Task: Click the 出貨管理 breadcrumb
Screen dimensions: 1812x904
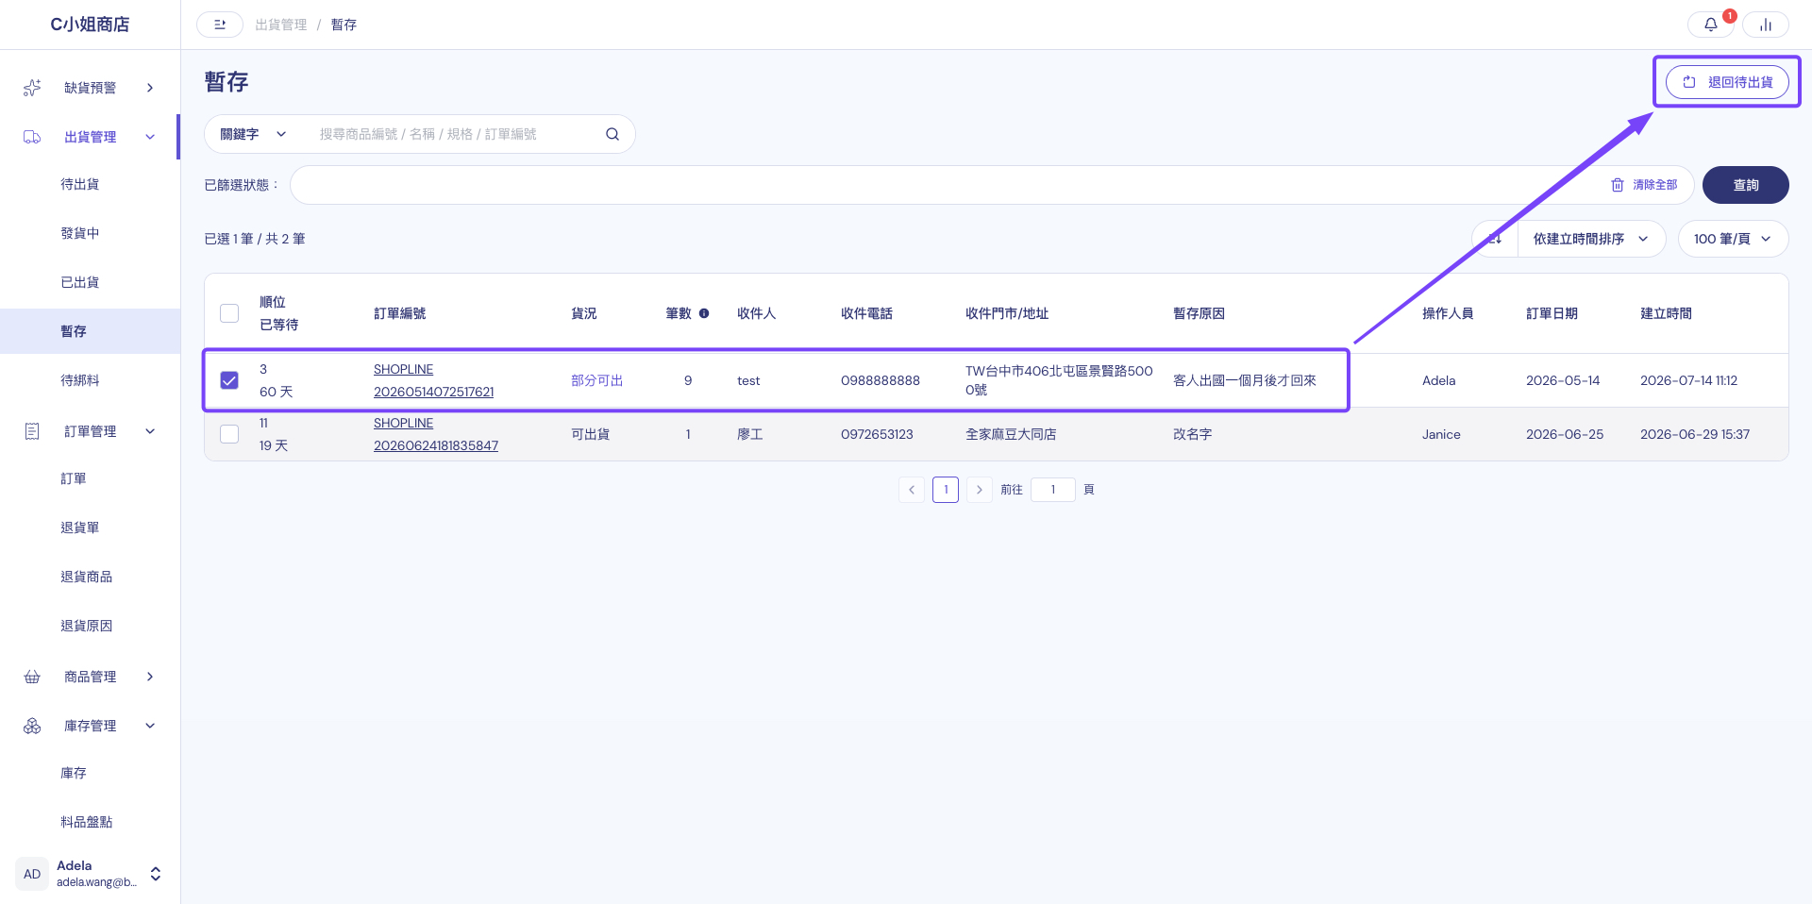Action: point(281,25)
